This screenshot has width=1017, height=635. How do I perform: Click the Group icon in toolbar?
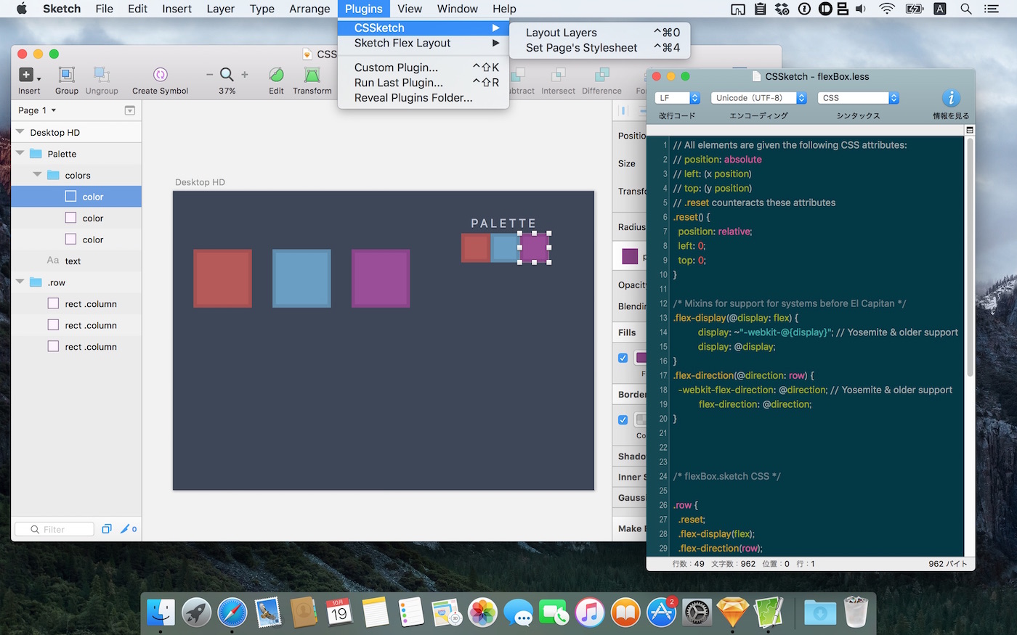66,75
